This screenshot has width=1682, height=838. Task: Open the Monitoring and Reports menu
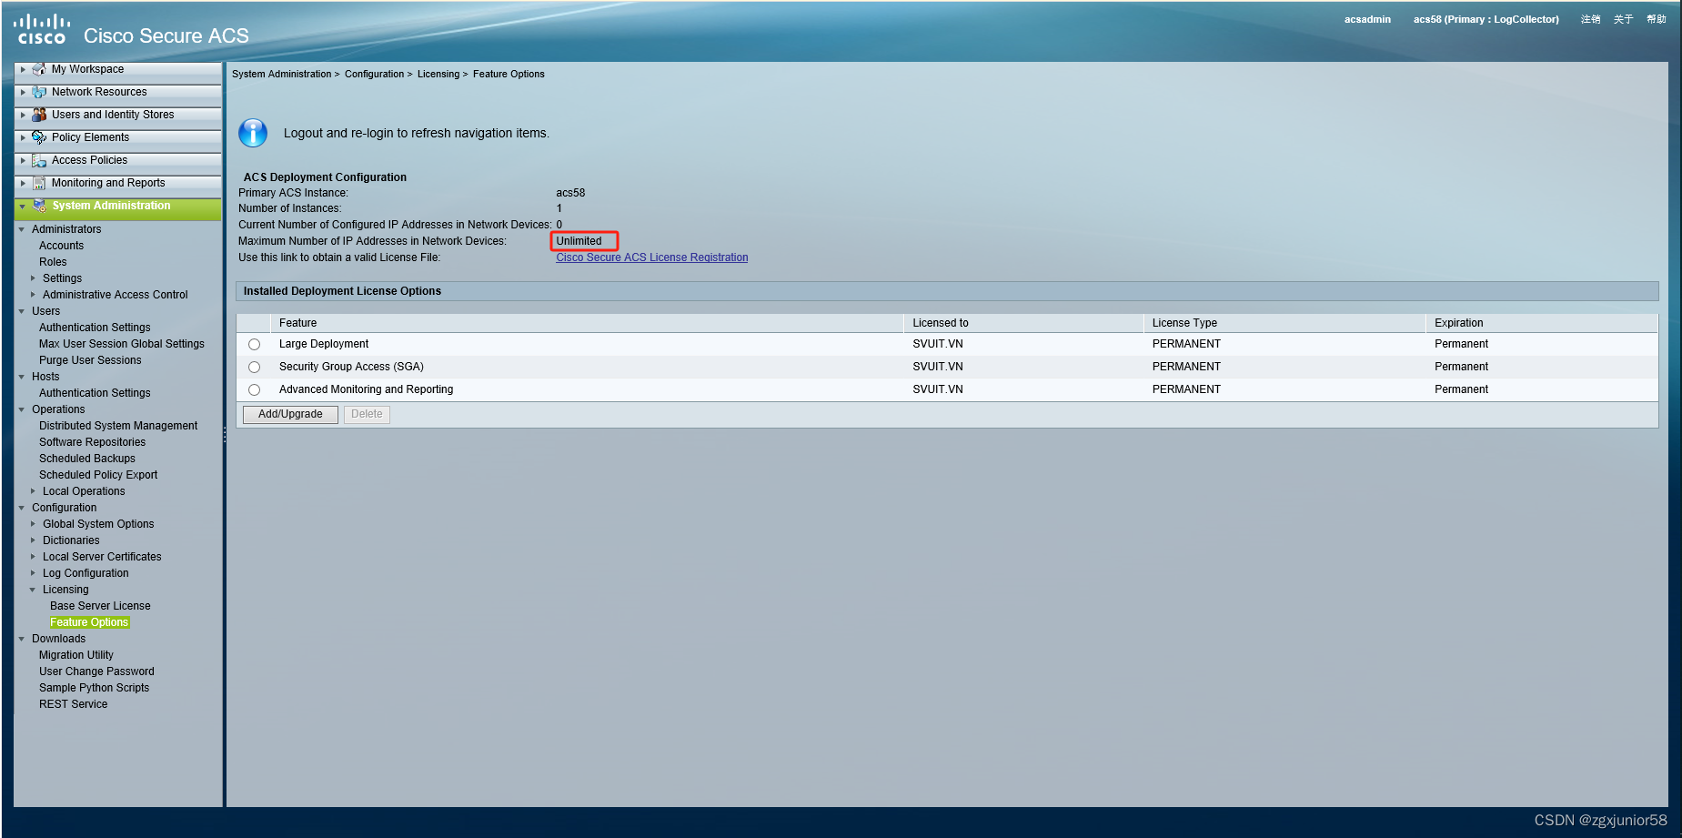pyautogui.click(x=108, y=183)
